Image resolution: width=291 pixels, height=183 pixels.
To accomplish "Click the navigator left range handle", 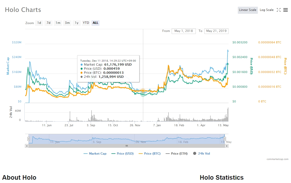I will (28, 139).
